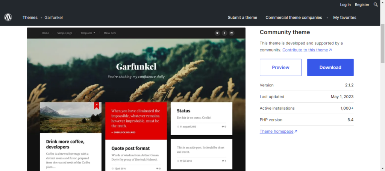Open Contribute to this theme link

(307, 50)
